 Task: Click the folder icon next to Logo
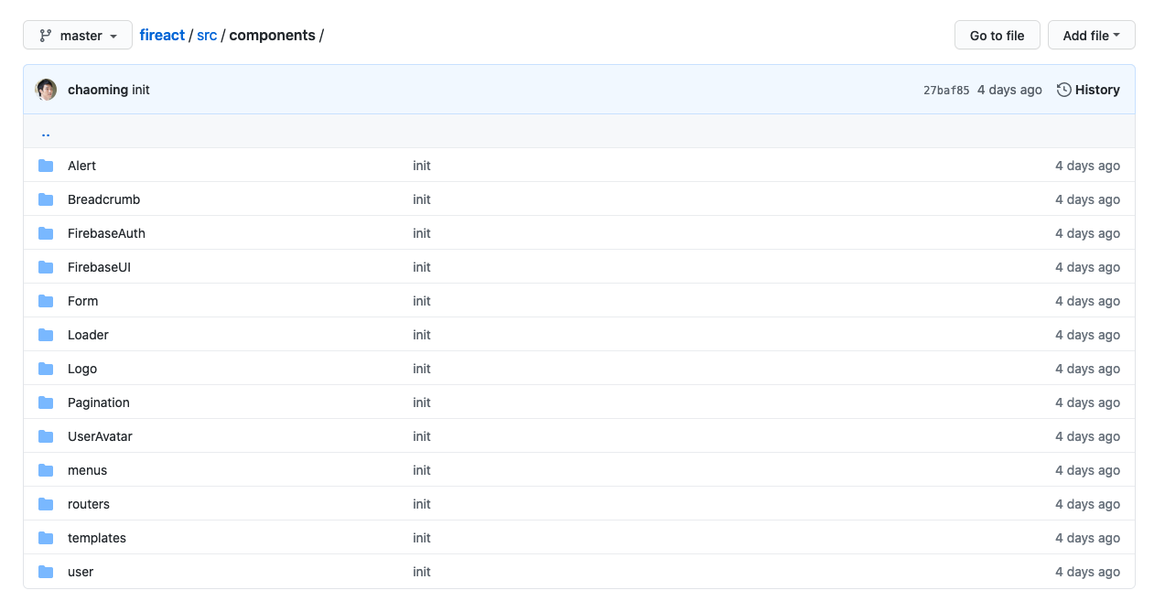coord(46,369)
